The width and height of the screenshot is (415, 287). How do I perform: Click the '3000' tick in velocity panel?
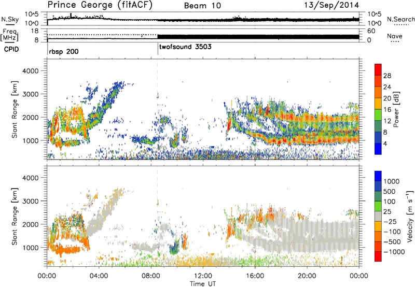(x=30, y=201)
